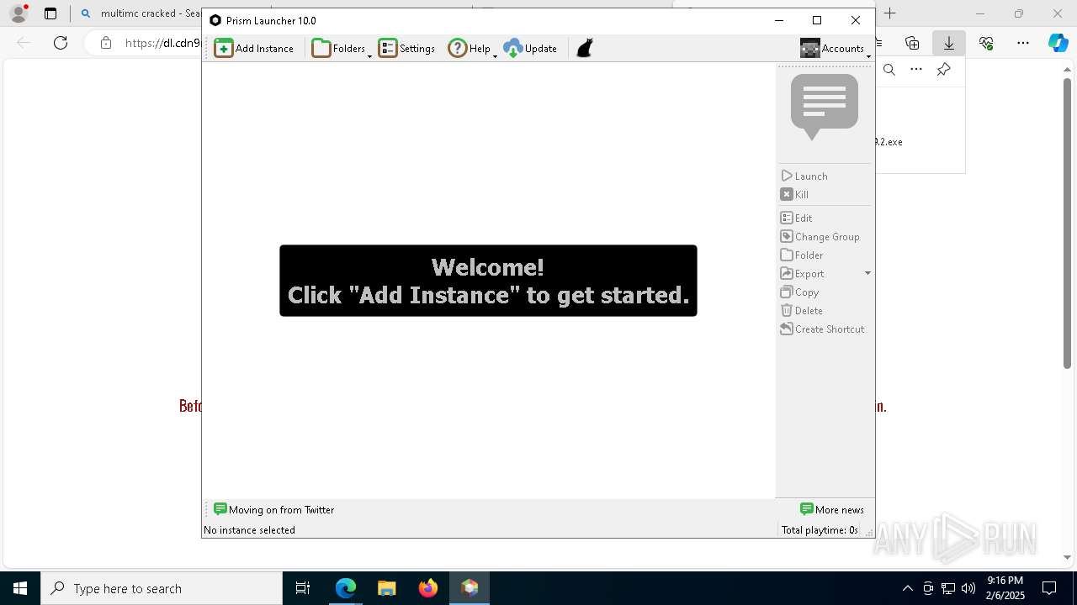Click the Folder action in sidebar
This screenshot has height=605, width=1077.
(x=801, y=255)
